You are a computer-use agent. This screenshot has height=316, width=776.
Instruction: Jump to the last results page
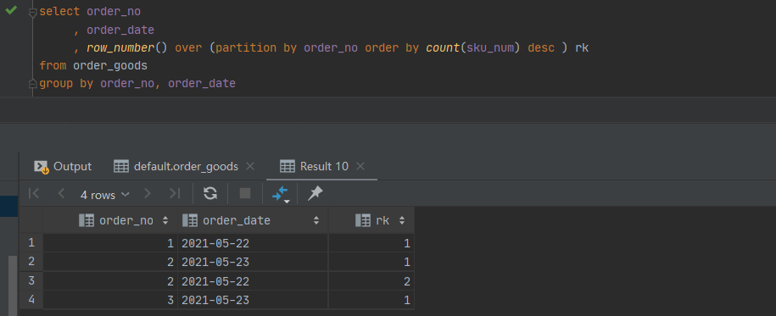175,193
